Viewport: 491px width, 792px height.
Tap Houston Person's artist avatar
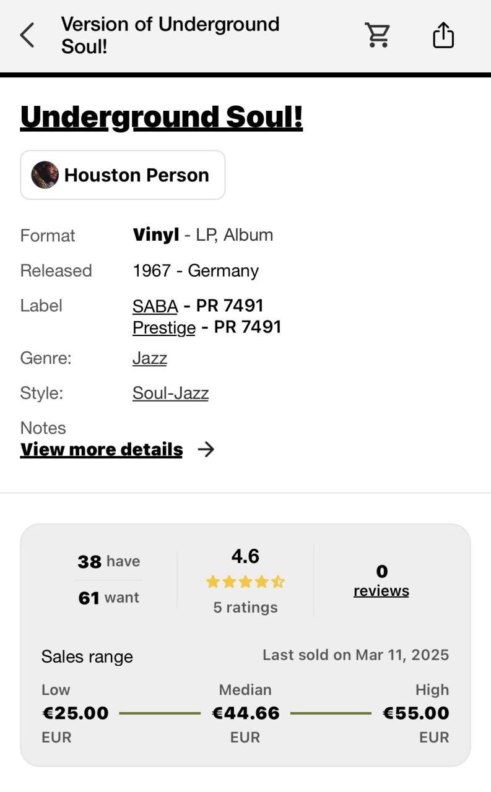click(45, 174)
